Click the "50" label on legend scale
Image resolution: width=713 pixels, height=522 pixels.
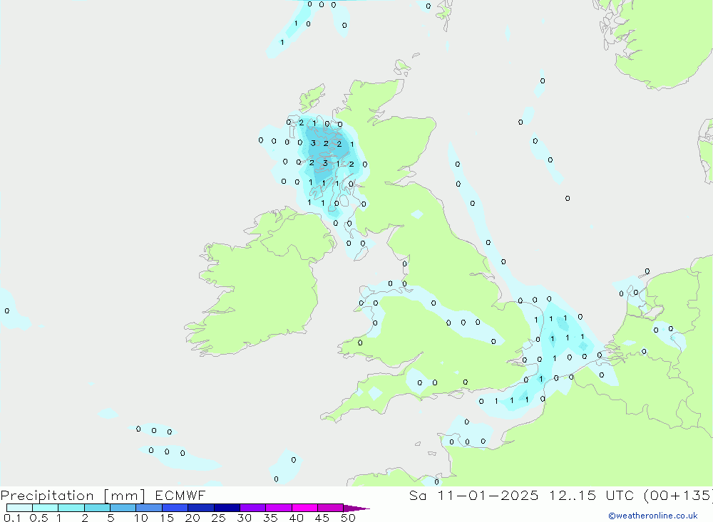(348, 518)
